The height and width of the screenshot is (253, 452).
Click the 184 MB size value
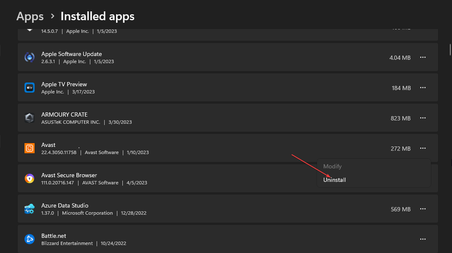401,88
